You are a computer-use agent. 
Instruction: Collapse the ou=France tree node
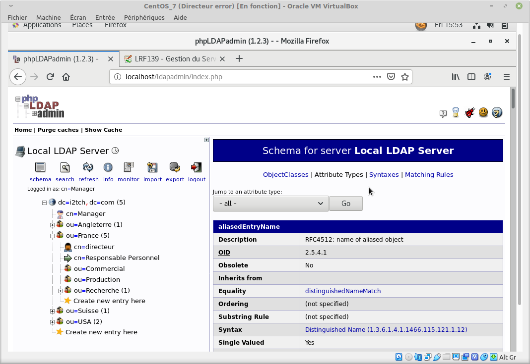(x=53, y=236)
